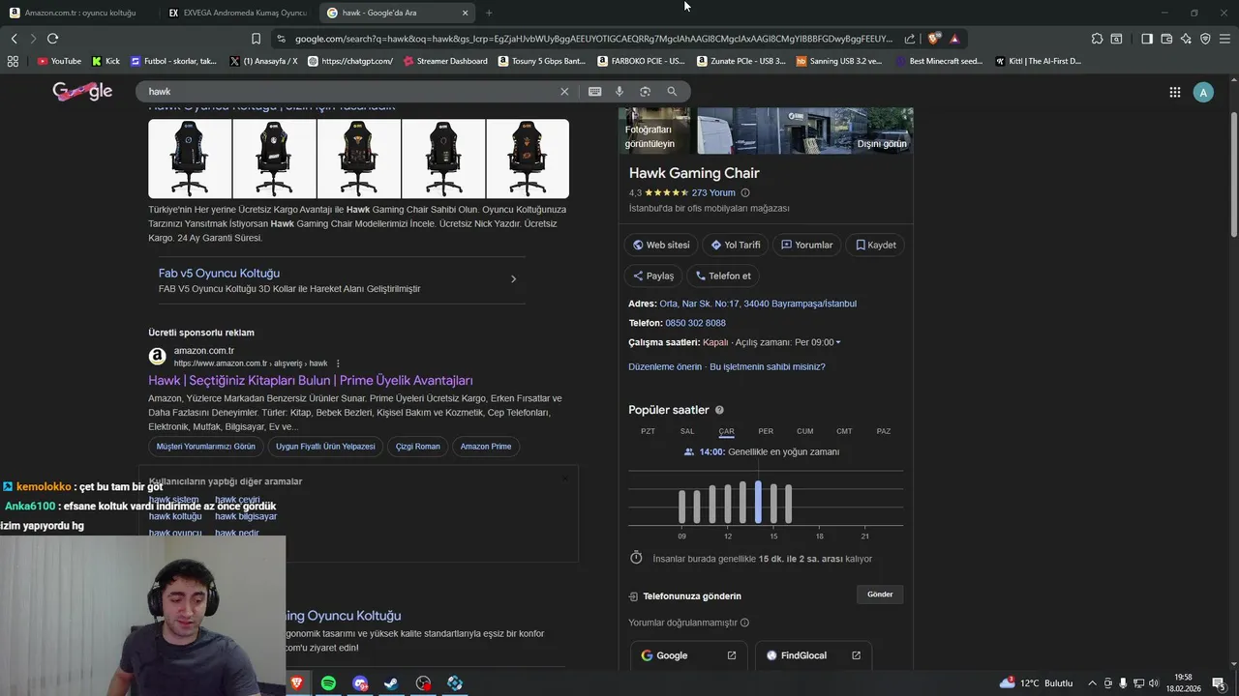Open the Kick bookmark
Screen dimensions: 1239x696
coord(106,61)
